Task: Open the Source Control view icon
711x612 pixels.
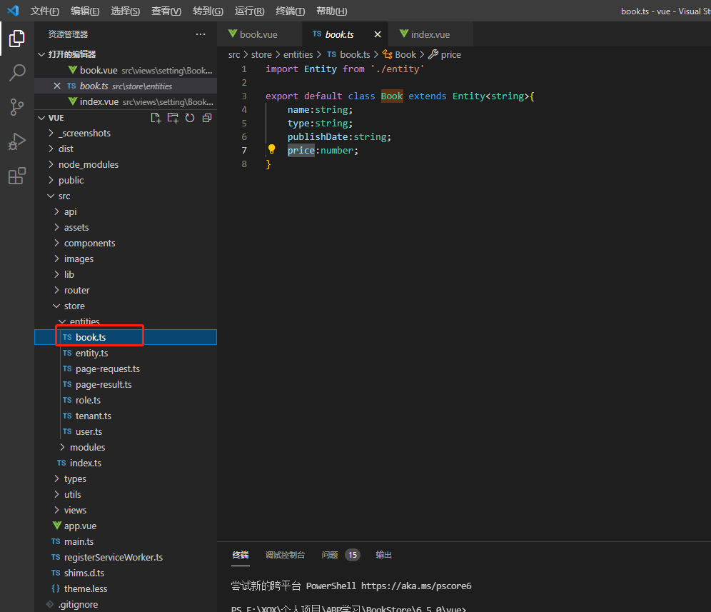Action: click(x=17, y=107)
